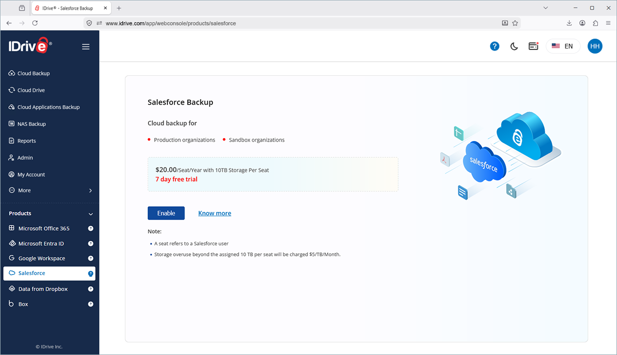The width and height of the screenshot is (617, 355).
Task: Open a new browser tab
Action: [x=119, y=9]
